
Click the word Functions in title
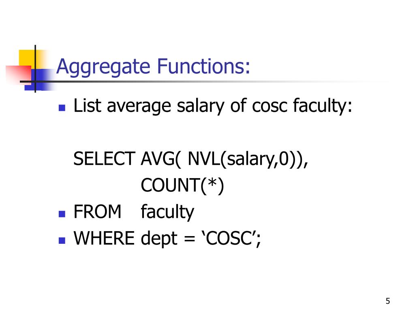203,66
